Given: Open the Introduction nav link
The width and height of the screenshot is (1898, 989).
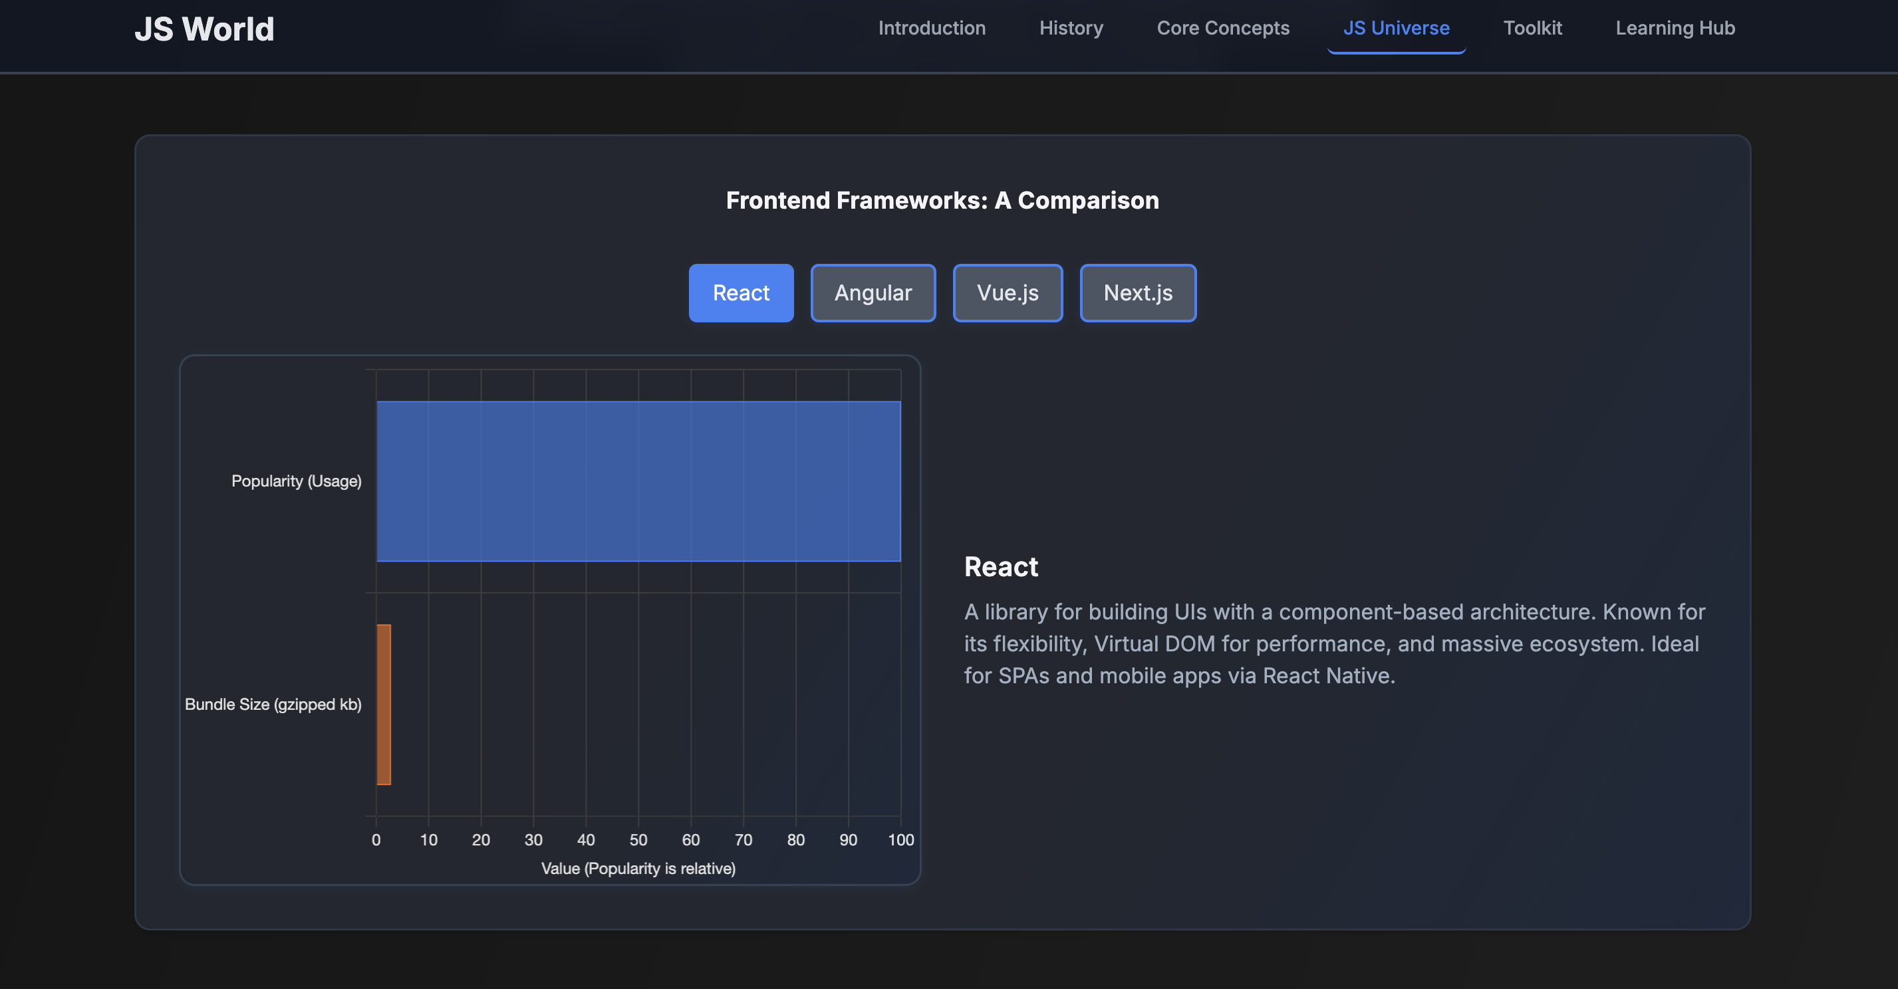Looking at the screenshot, I should coord(931,28).
